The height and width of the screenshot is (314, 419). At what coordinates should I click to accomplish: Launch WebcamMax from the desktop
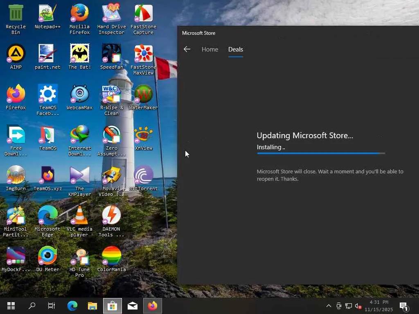coord(80,97)
